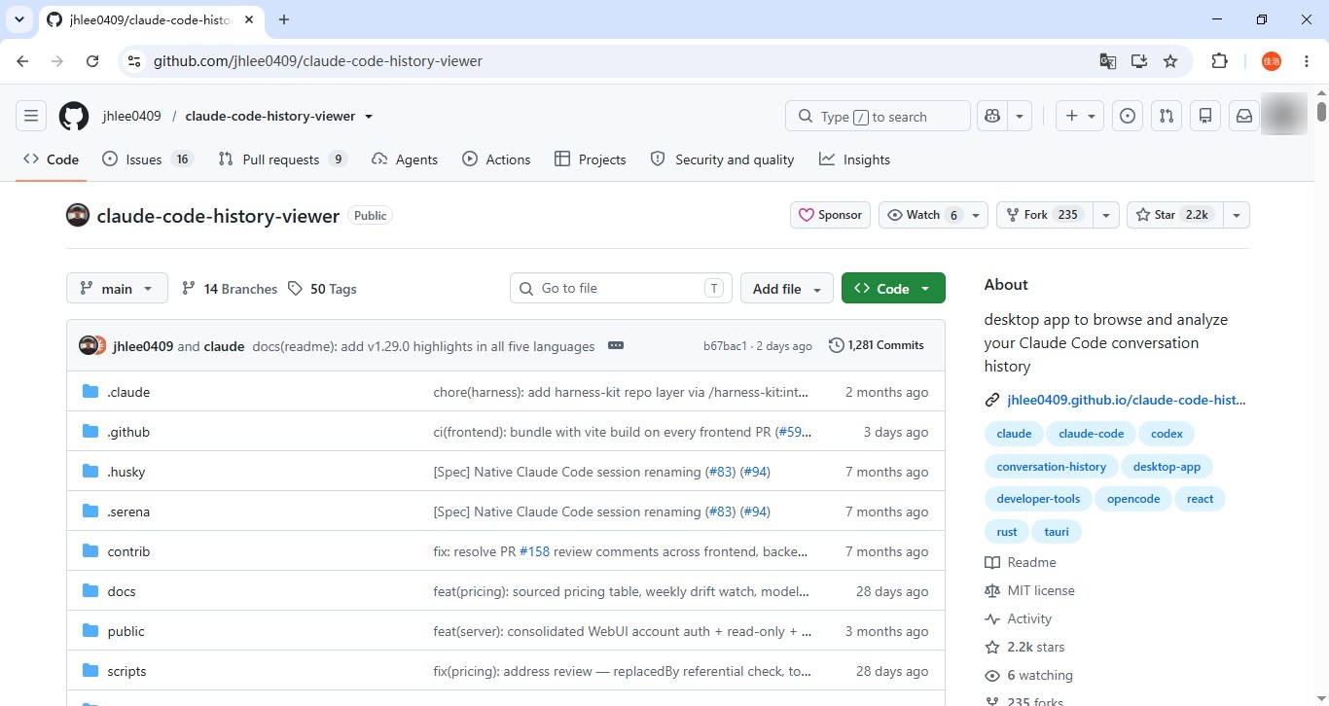Open the Star lists dropdown arrow
1329x706 pixels.
click(x=1237, y=215)
